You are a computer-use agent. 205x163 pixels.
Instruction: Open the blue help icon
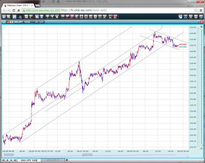pyautogui.click(x=201, y=17)
